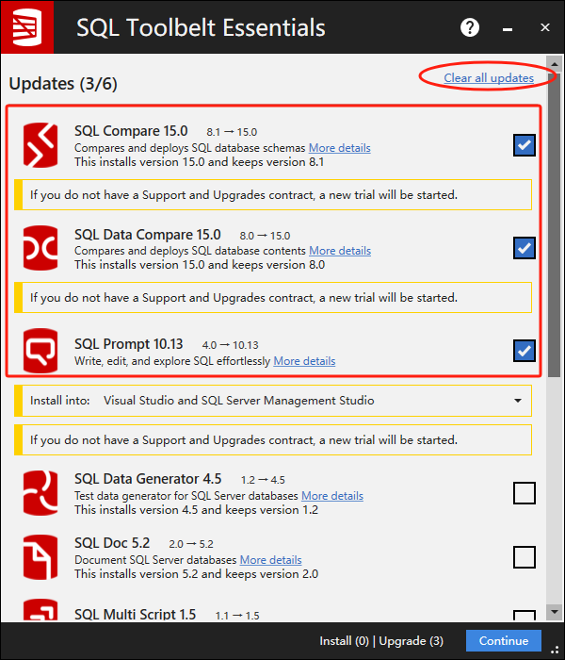Click the resize grip in the bottom corner

coord(555,650)
